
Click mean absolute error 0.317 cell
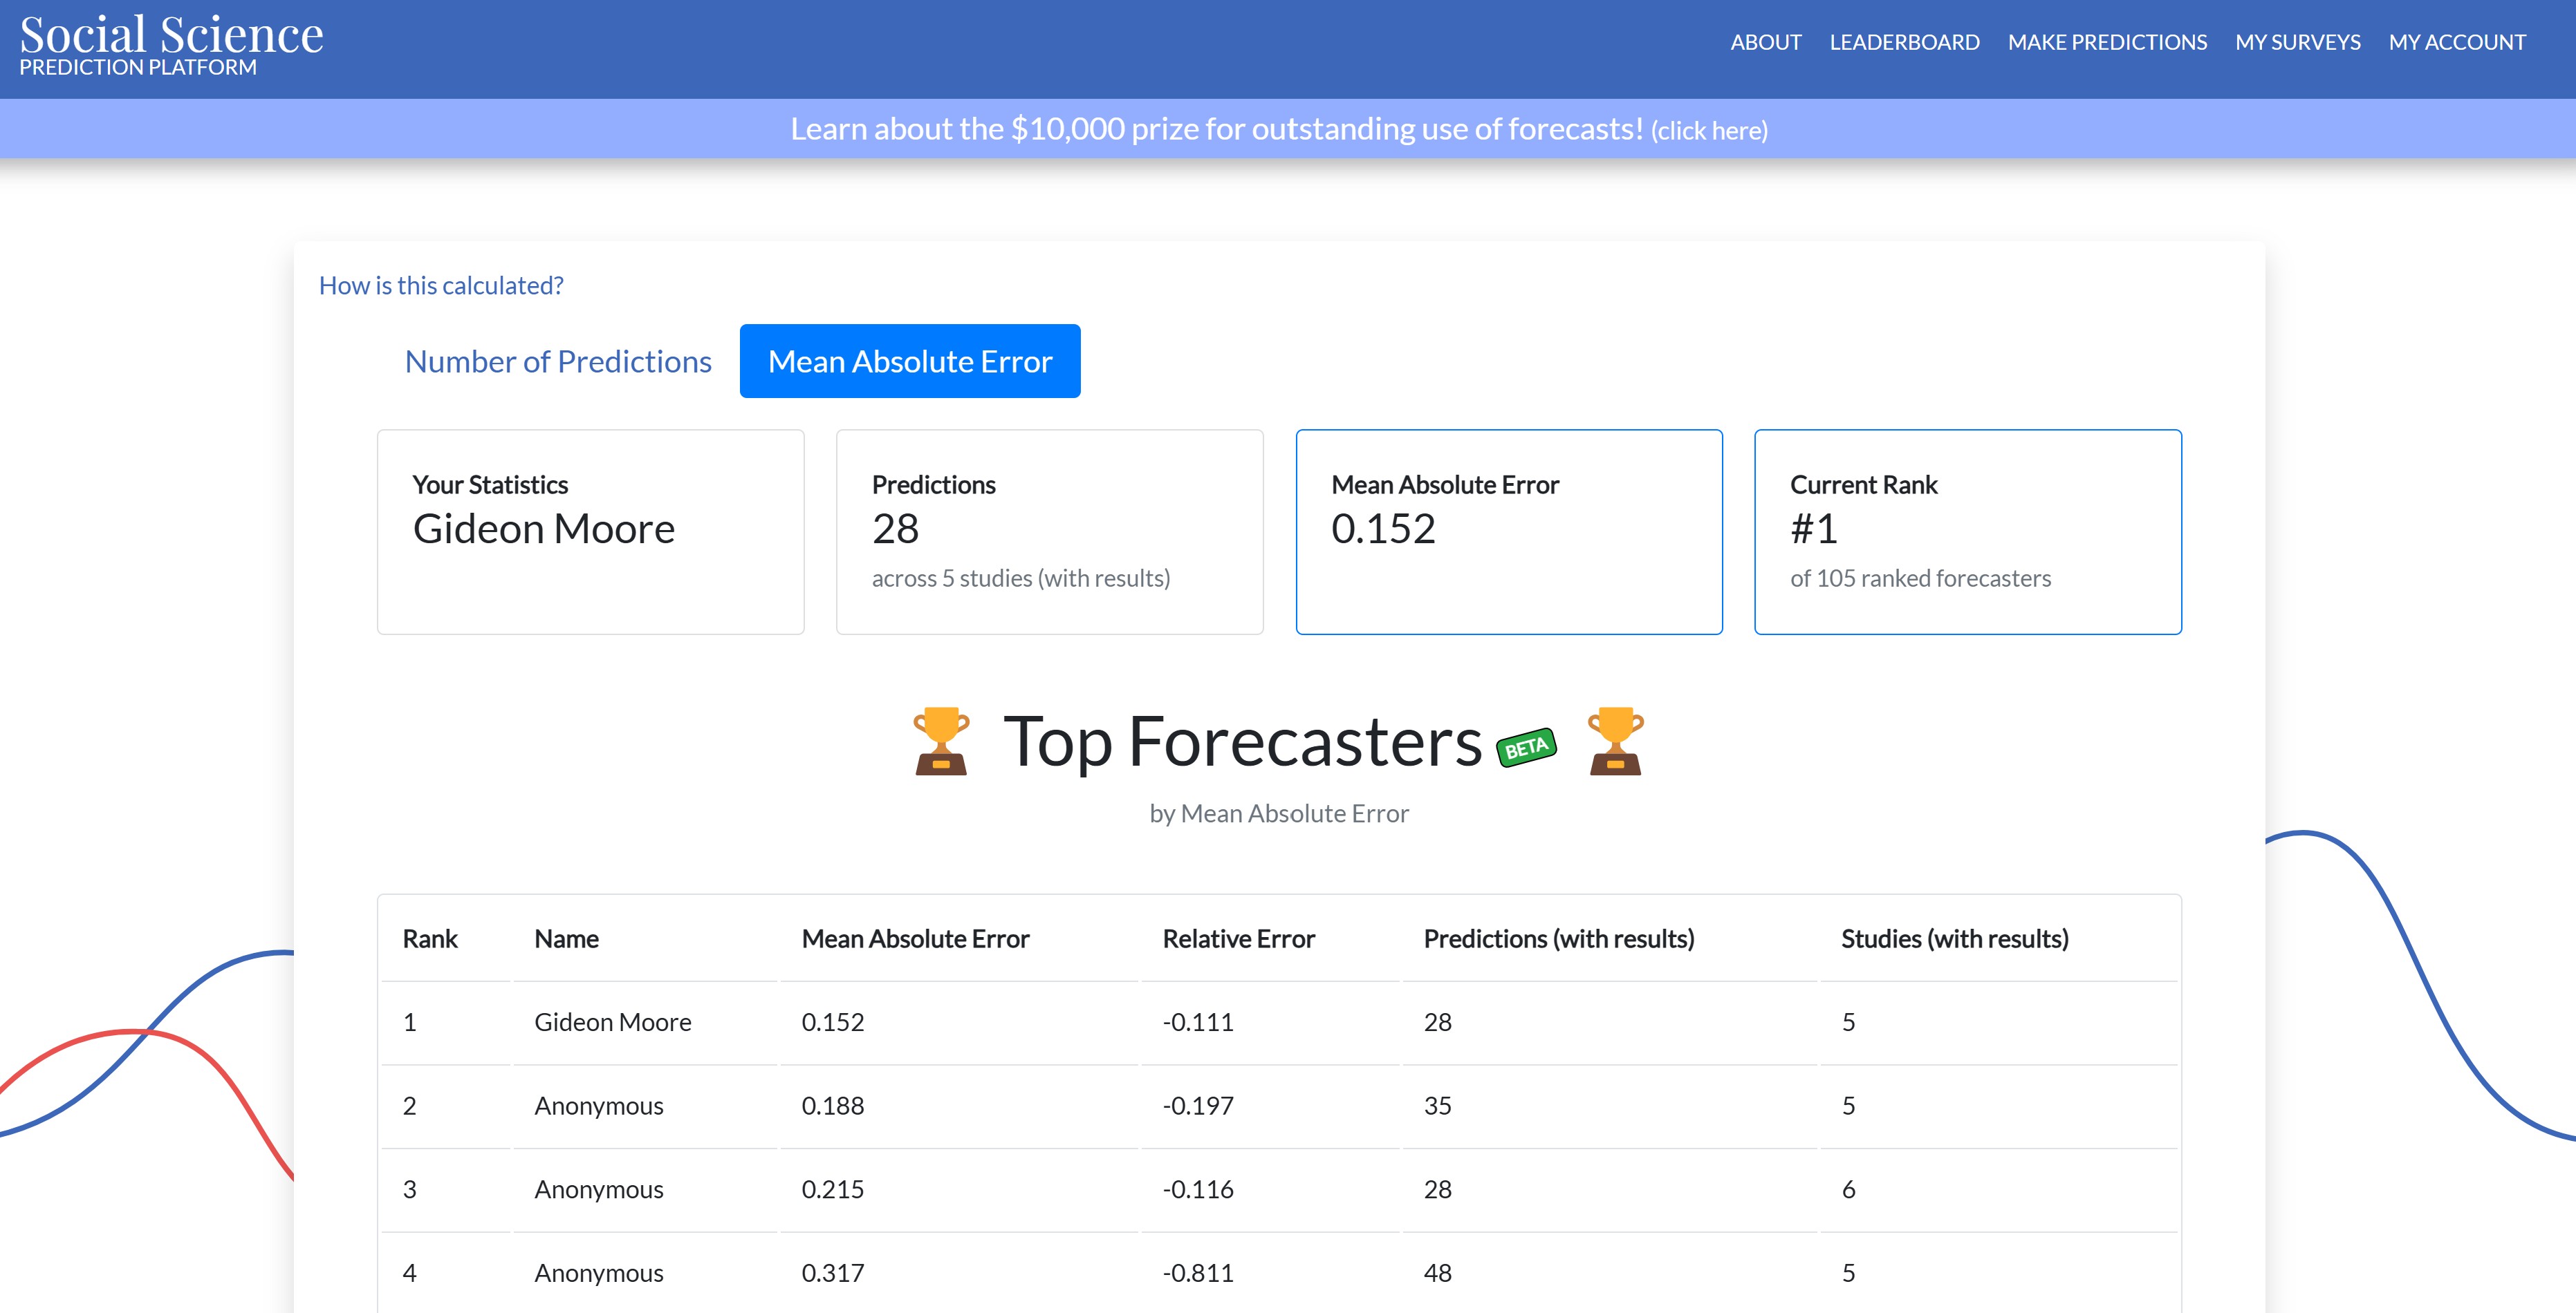coord(833,1273)
